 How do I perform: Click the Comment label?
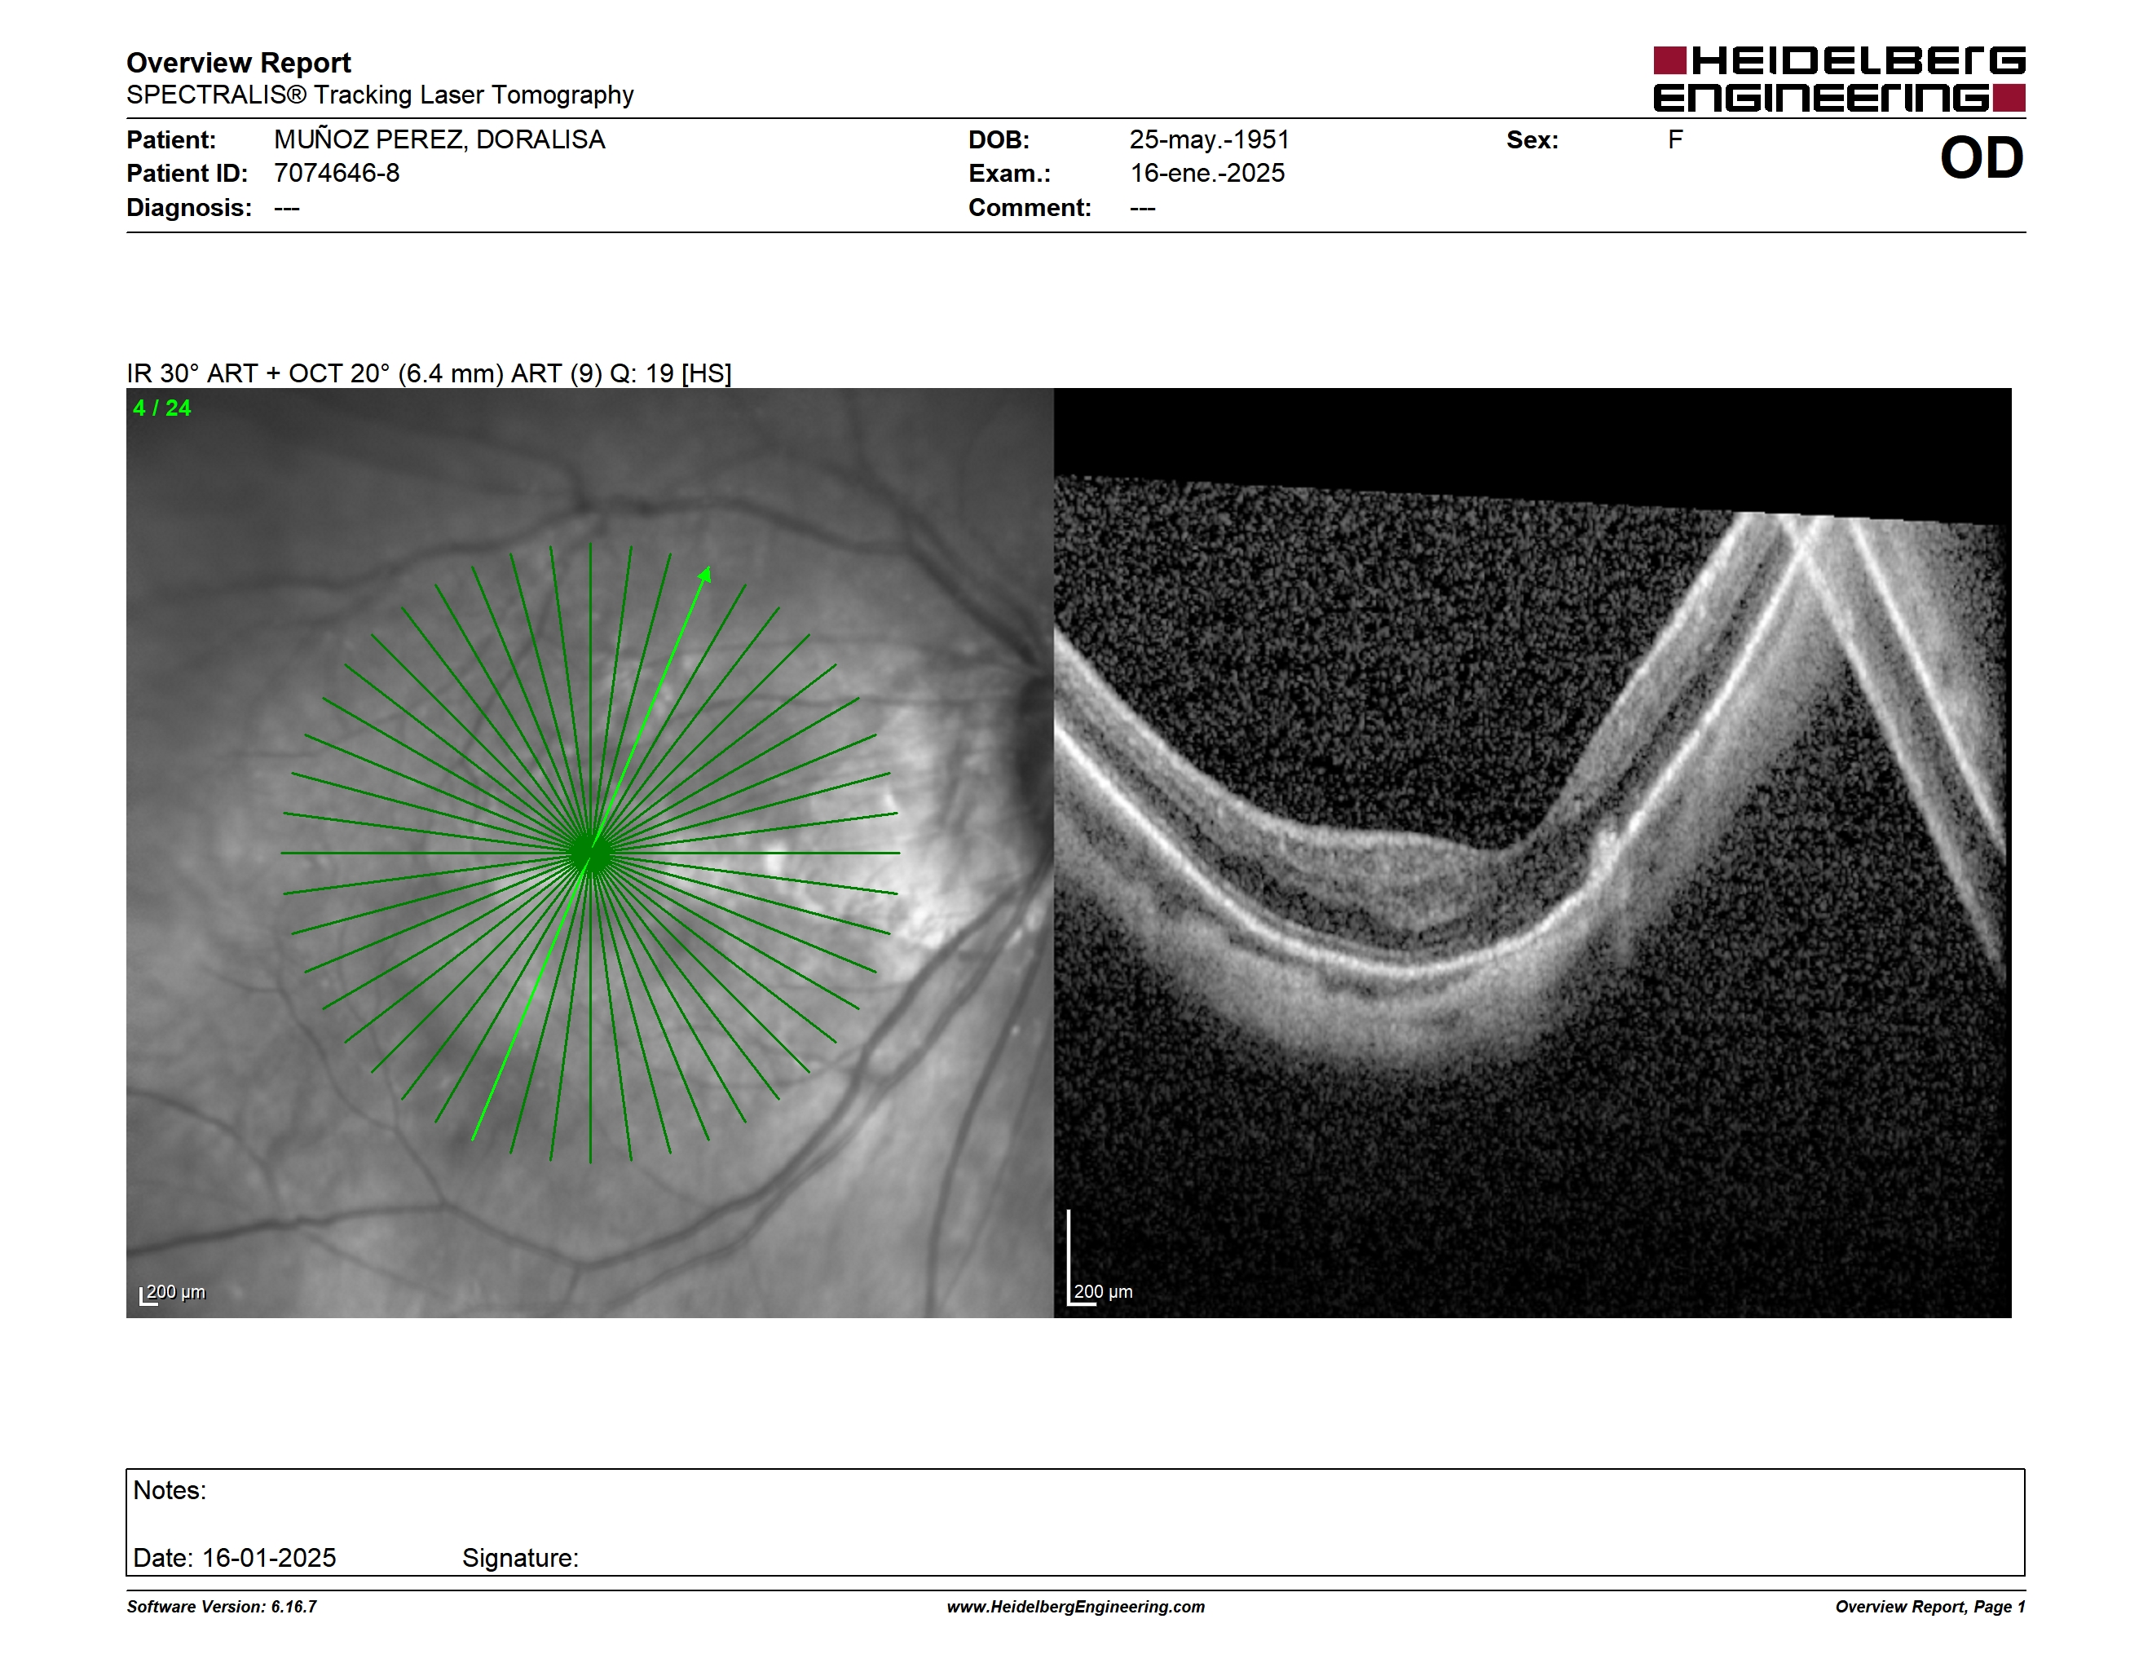[x=1030, y=208]
